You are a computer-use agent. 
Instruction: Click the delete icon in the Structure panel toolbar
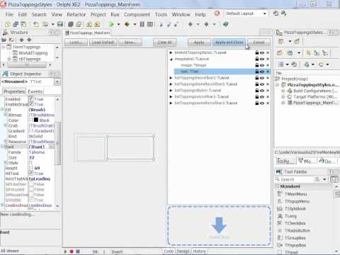click(x=11, y=40)
